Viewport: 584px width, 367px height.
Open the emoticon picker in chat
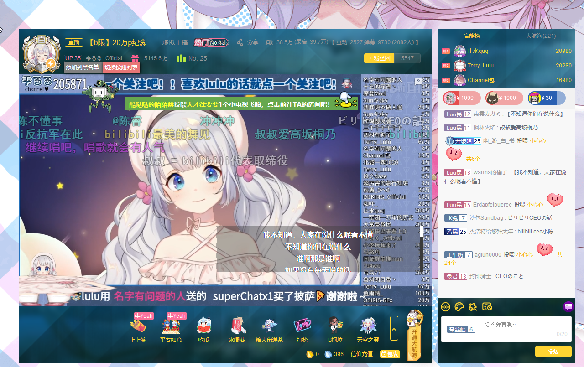[x=446, y=307]
